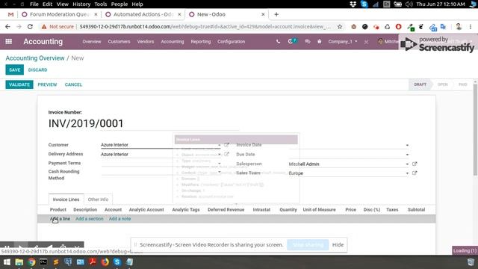The width and height of the screenshot is (478, 269).
Task: Click the Chrome profile avatar
Action: click(x=459, y=27)
